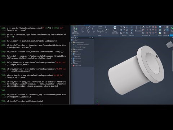Screen dimensions: 173x130
Task: Open the Project Geometry dropdown arrow
Action: (x=119, y=32)
